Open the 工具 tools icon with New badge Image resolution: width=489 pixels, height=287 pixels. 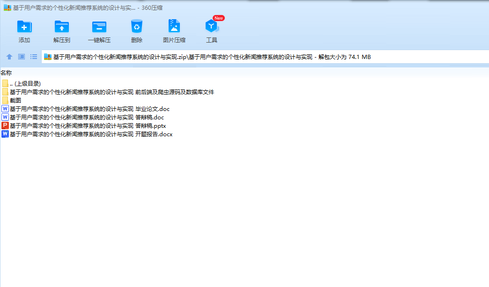(212, 26)
